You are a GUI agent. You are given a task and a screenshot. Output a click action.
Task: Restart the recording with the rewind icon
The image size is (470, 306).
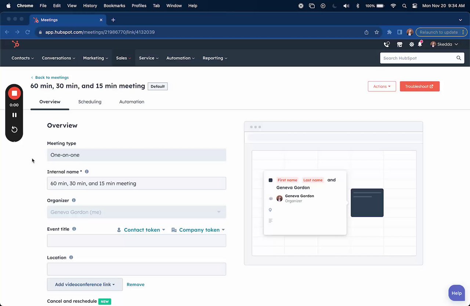[14, 129]
